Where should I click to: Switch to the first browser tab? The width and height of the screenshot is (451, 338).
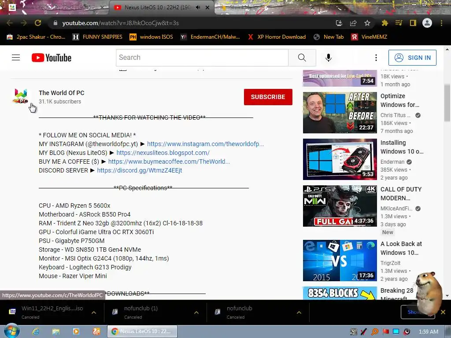(55, 7)
